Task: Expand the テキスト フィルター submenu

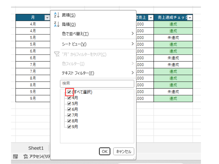Action: (x=97, y=73)
